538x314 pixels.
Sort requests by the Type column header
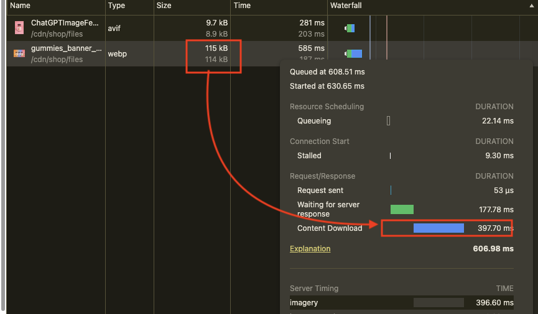click(116, 6)
